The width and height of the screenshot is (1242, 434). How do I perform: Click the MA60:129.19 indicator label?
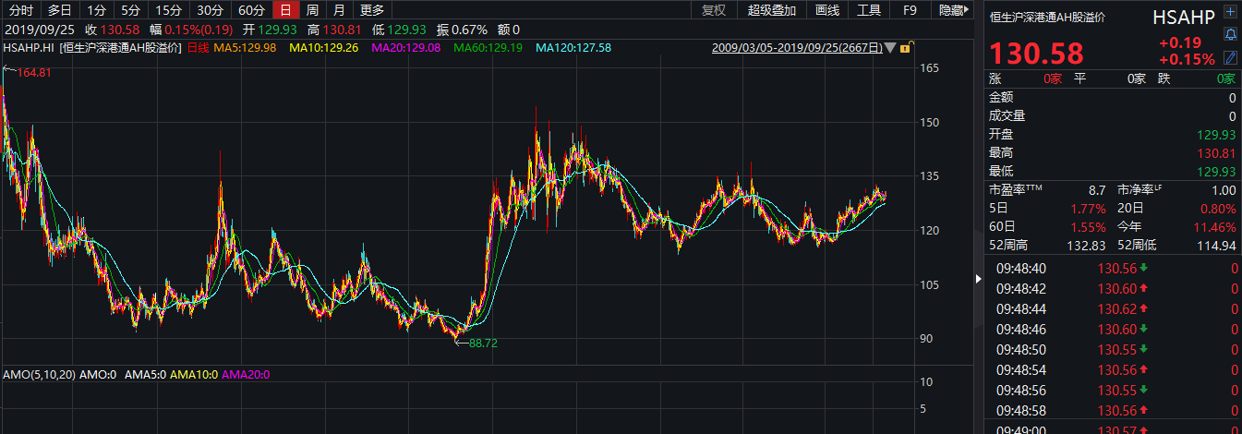coord(488,47)
